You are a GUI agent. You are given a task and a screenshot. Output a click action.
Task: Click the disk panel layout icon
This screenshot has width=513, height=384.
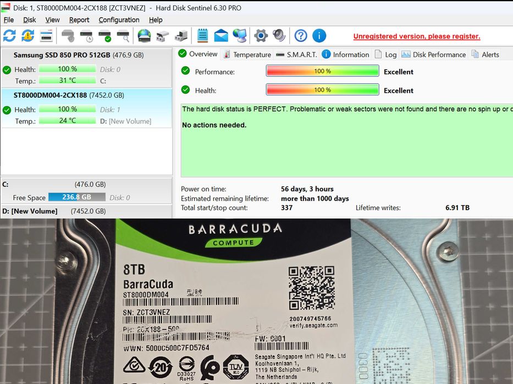point(46,36)
